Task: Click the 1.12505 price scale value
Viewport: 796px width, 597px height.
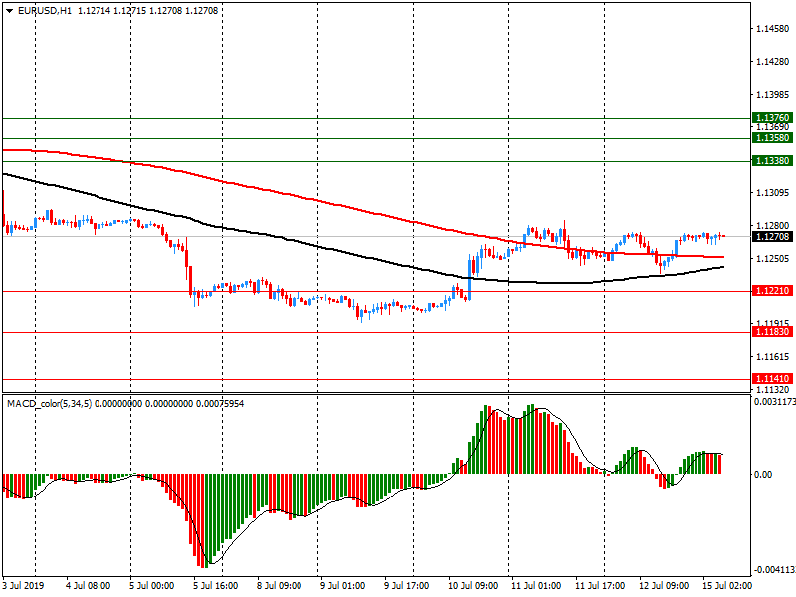Action: tap(773, 259)
